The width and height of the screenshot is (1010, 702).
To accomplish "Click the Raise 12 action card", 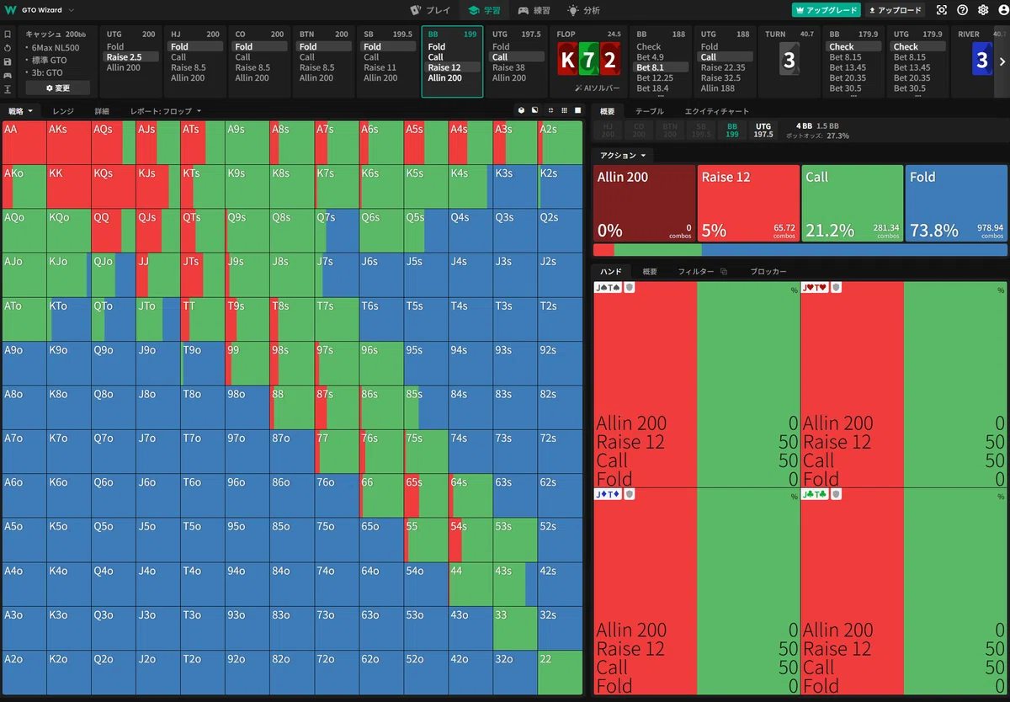I will [x=748, y=204].
